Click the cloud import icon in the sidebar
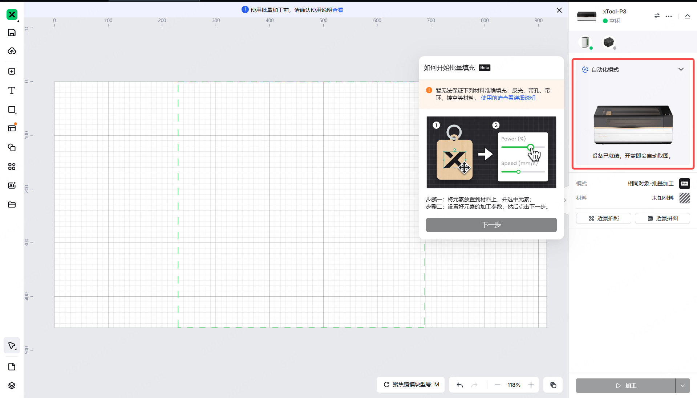 point(12,51)
